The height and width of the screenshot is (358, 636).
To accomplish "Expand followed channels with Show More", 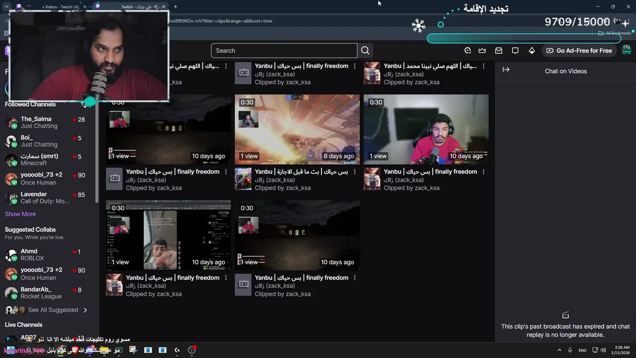I will (x=20, y=214).
